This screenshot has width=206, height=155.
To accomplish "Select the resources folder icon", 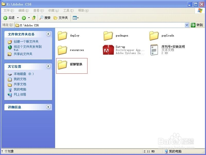I will 62,50.
